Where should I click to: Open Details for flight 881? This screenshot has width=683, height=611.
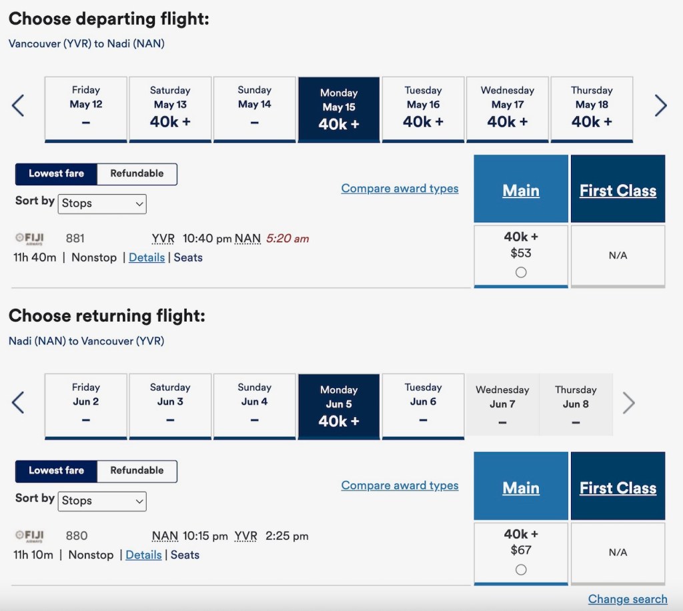147,257
